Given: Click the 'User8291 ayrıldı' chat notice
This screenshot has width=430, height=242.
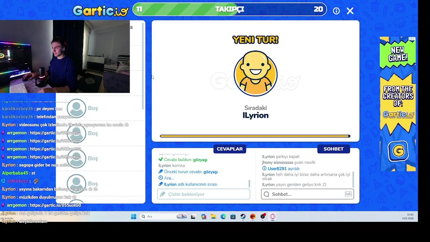Looking at the screenshot, I should (281, 169).
